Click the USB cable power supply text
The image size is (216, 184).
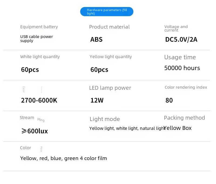(36, 39)
